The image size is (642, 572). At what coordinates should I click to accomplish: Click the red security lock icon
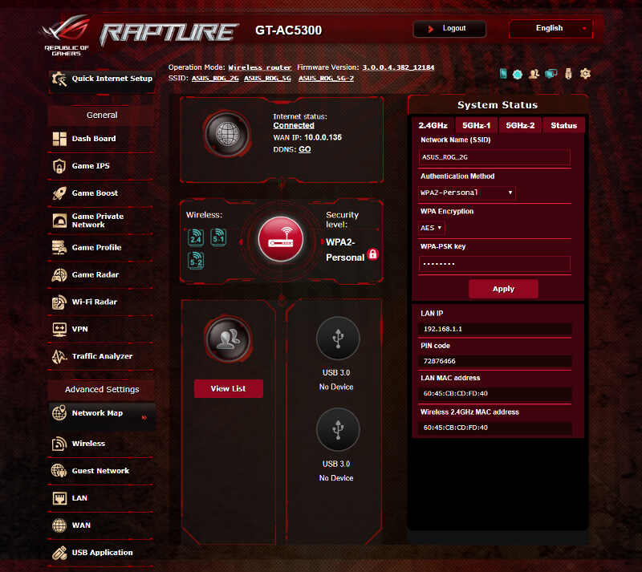[372, 254]
